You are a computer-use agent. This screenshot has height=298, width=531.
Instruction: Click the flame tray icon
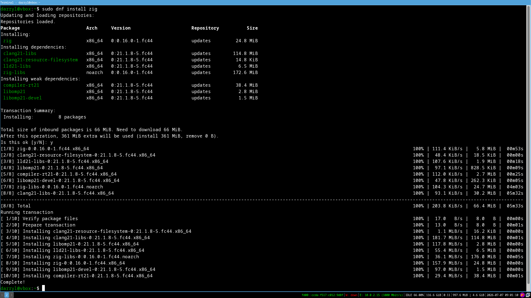click(522, 295)
